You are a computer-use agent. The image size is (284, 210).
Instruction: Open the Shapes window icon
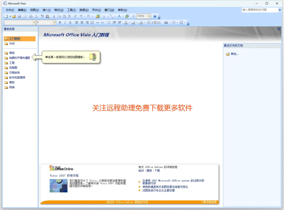(98, 16)
